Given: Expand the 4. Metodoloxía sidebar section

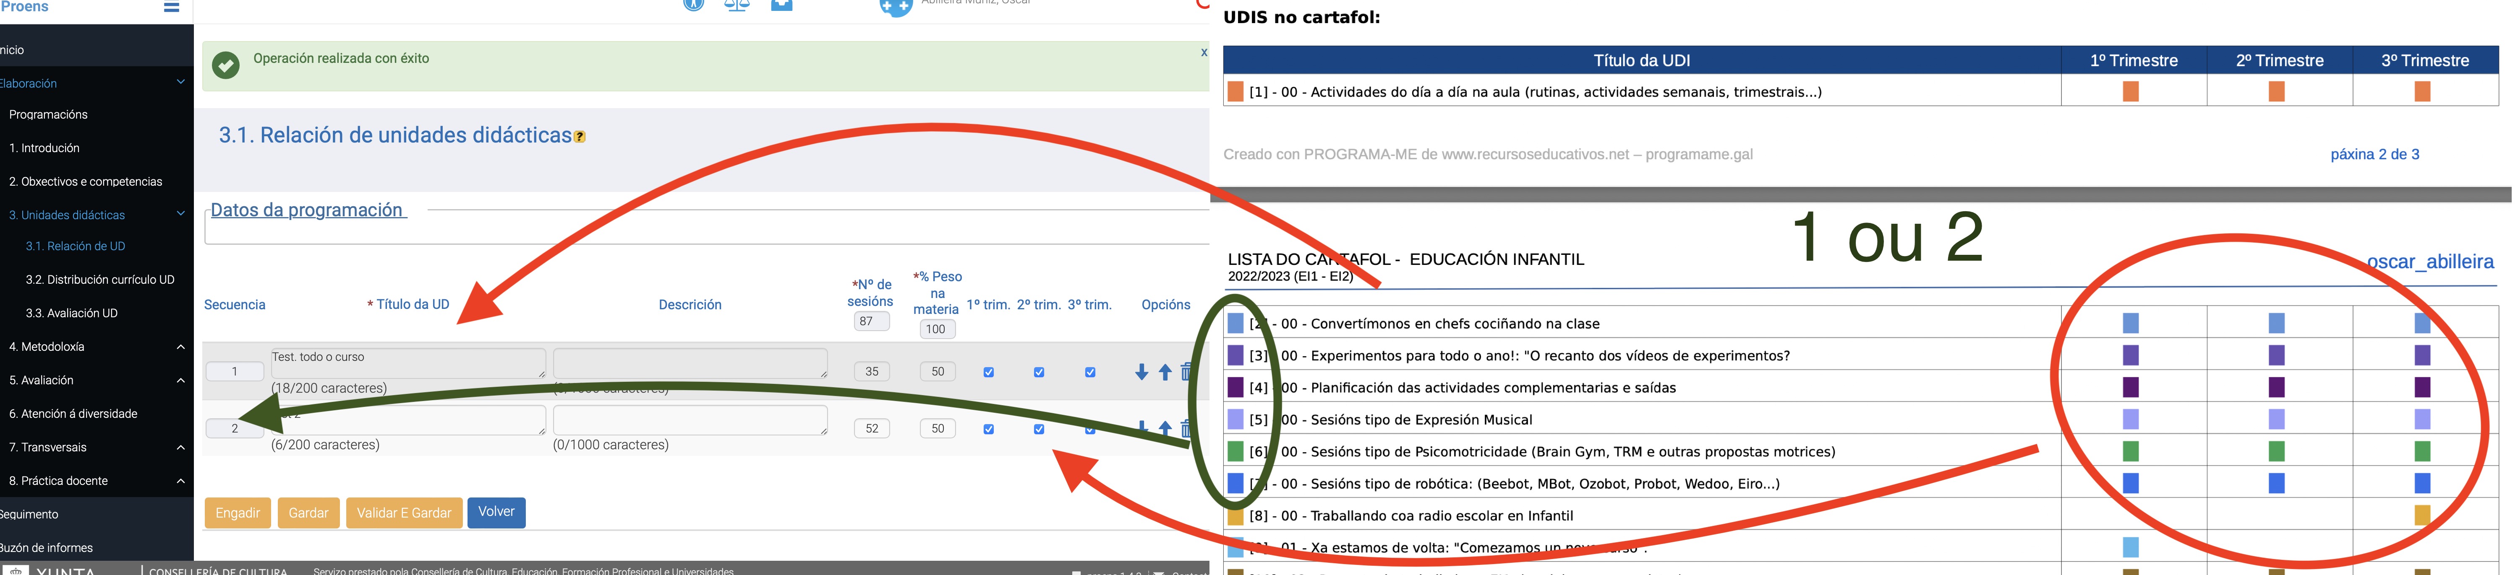Looking at the screenshot, I should click(181, 347).
